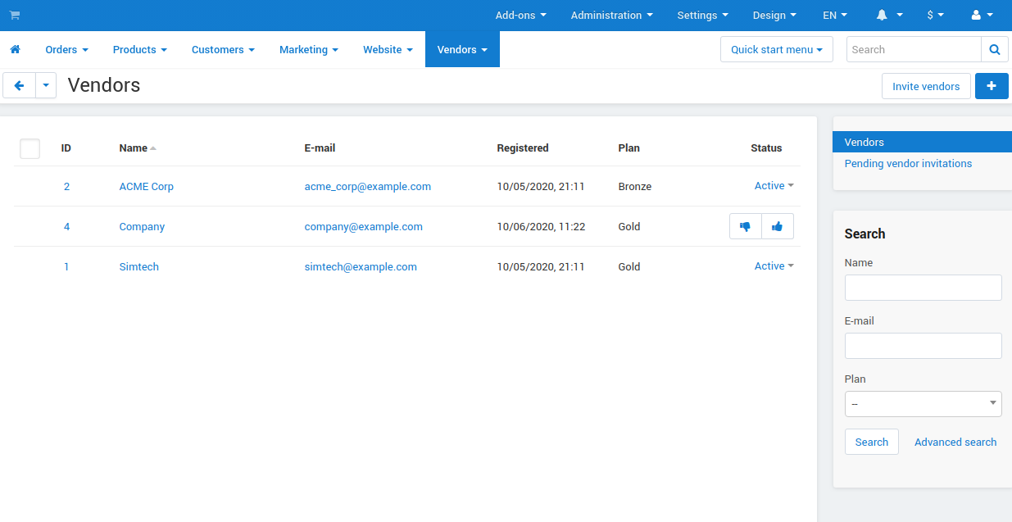Tick the select-all vendors checkbox
Viewport: 1012px width, 522px height.
tap(29, 148)
